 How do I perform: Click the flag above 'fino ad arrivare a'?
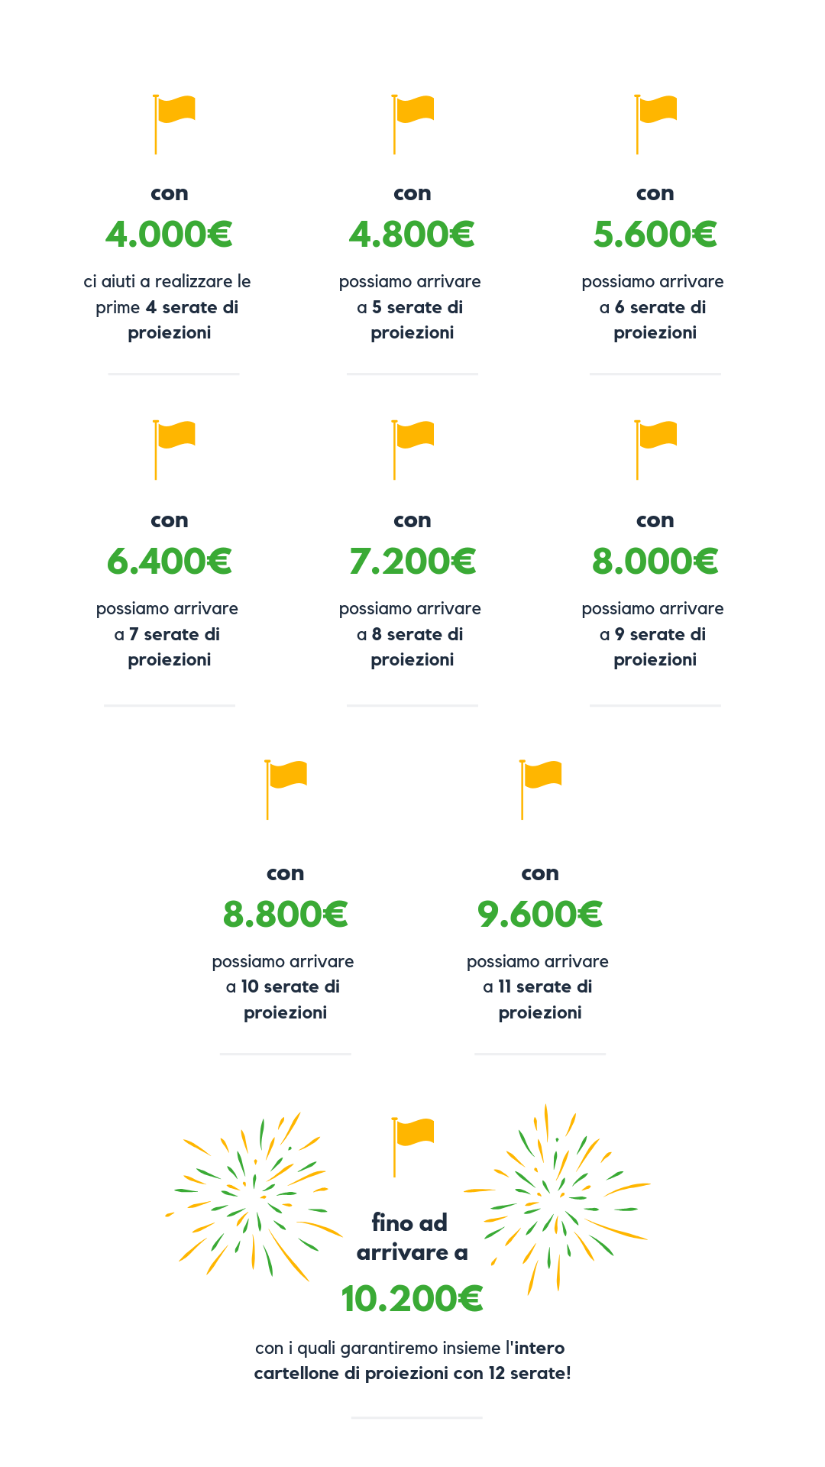tap(412, 1147)
